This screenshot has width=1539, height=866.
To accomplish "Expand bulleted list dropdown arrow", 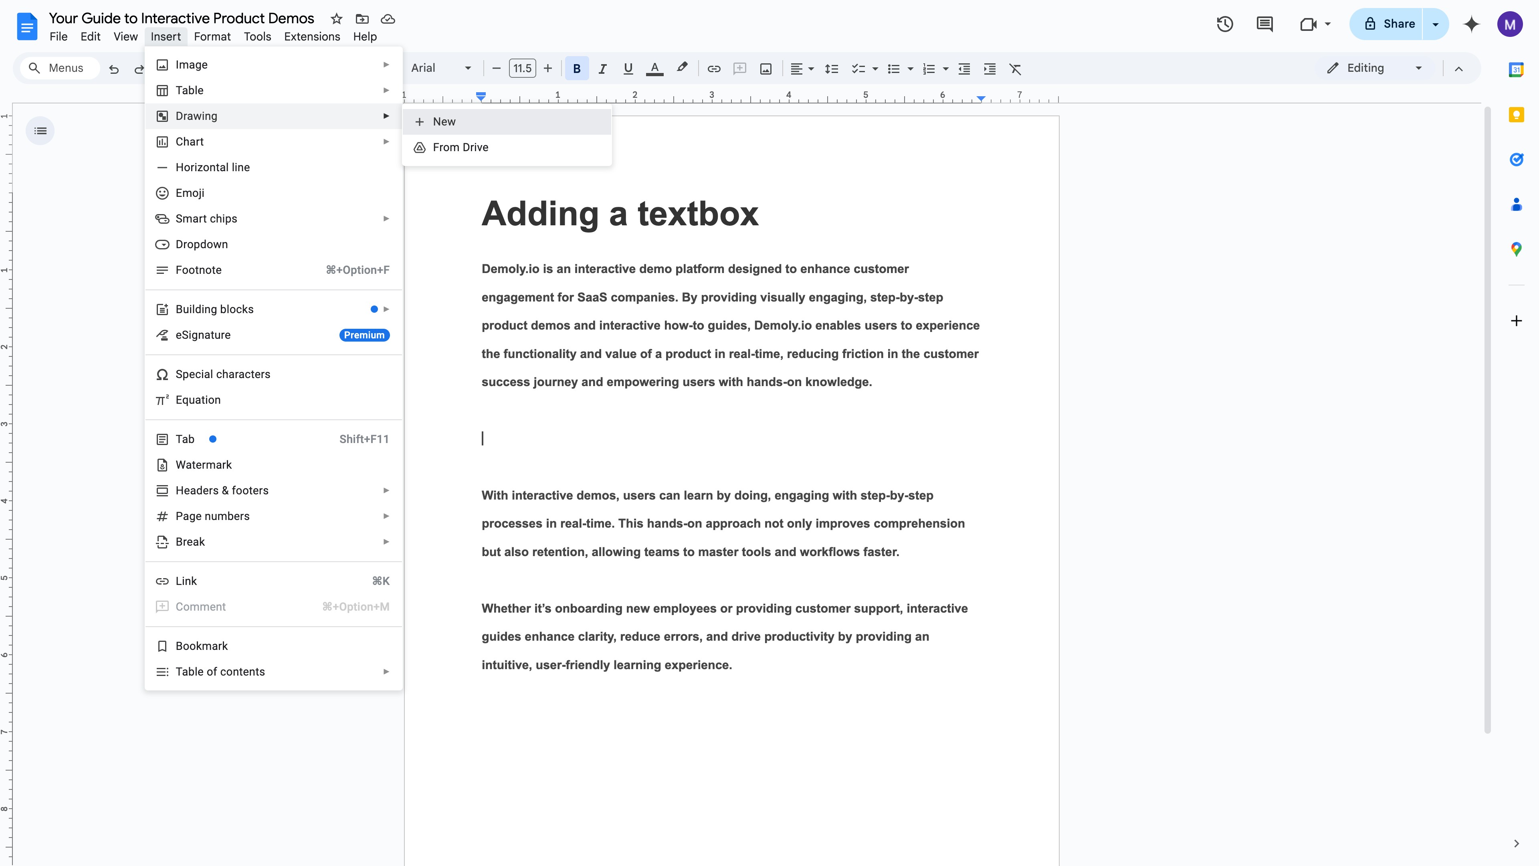I will tap(911, 69).
